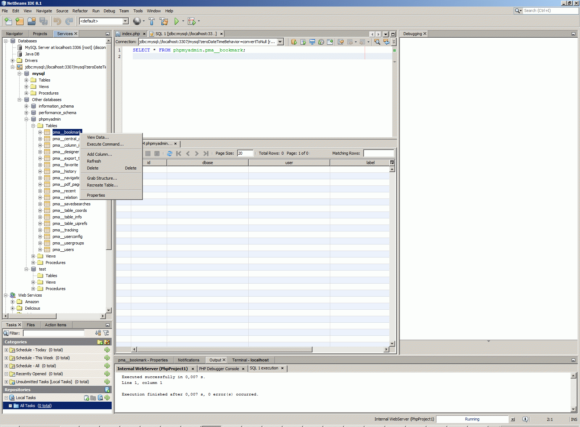The height and width of the screenshot is (427, 580).
Task: Click the funnel filter icon in Tasks panel
Action: point(106,333)
